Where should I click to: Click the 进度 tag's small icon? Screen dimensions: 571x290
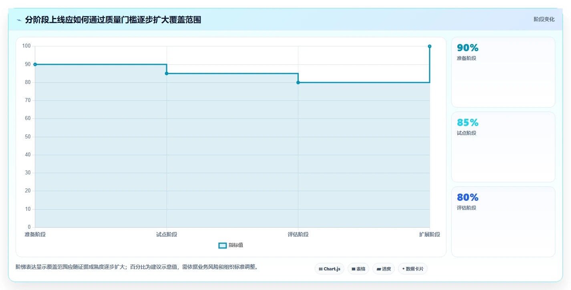[x=379, y=269]
